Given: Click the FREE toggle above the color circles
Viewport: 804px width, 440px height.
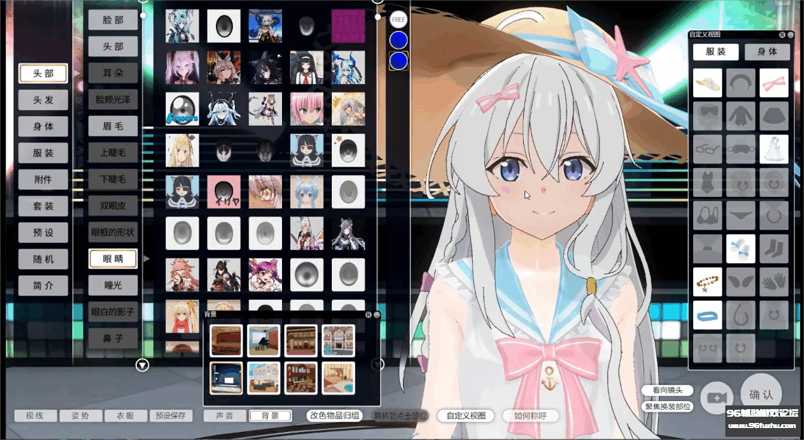Looking at the screenshot, I should coord(397,20).
